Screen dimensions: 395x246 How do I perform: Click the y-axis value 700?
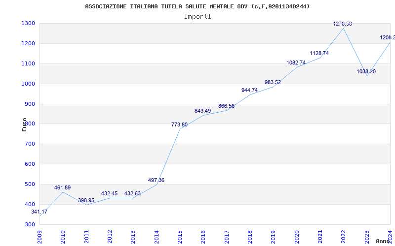tap(30, 144)
